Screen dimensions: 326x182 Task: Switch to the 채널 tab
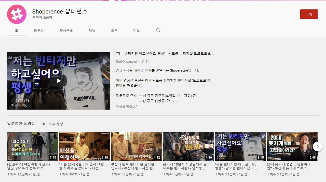[92, 31]
